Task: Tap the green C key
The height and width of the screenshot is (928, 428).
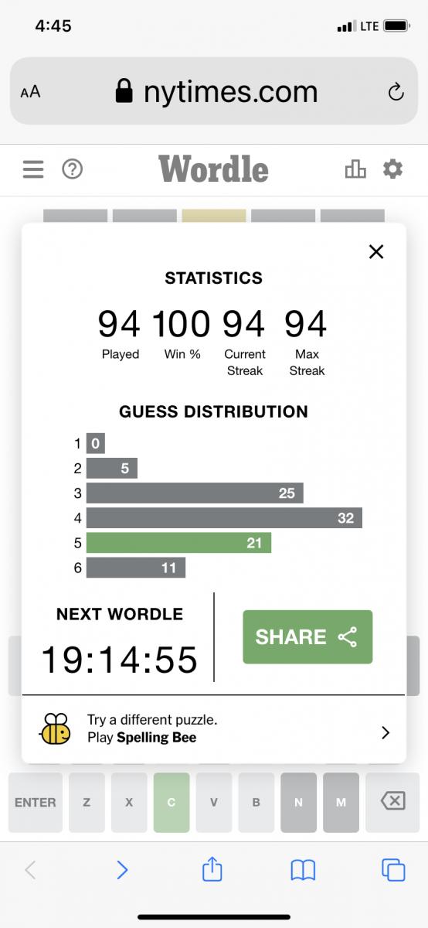Action: click(172, 803)
